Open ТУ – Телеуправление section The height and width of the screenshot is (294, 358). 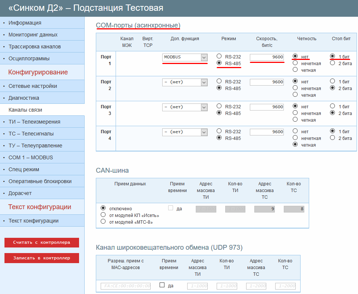coord(35,146)
